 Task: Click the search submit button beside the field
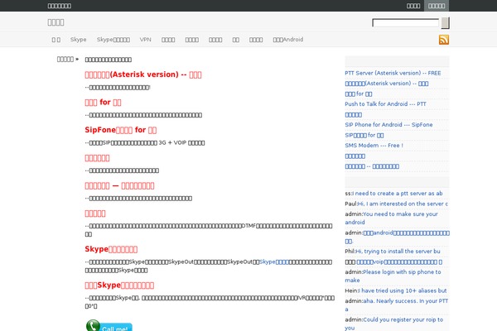[446, 23]
